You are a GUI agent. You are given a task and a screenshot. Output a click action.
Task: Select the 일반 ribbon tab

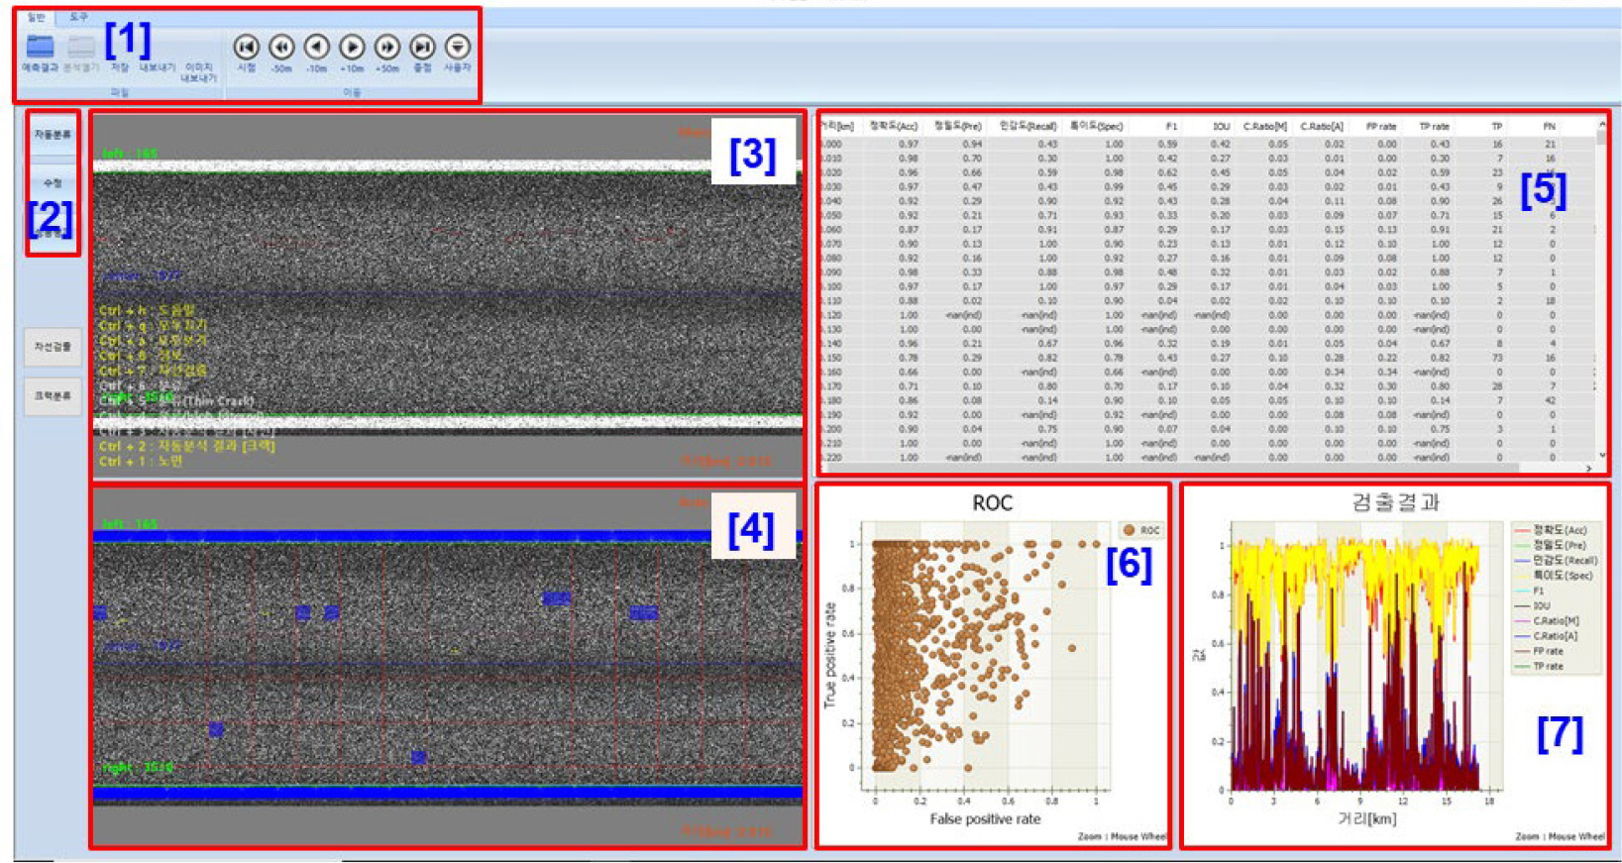[x=37, y=17]
